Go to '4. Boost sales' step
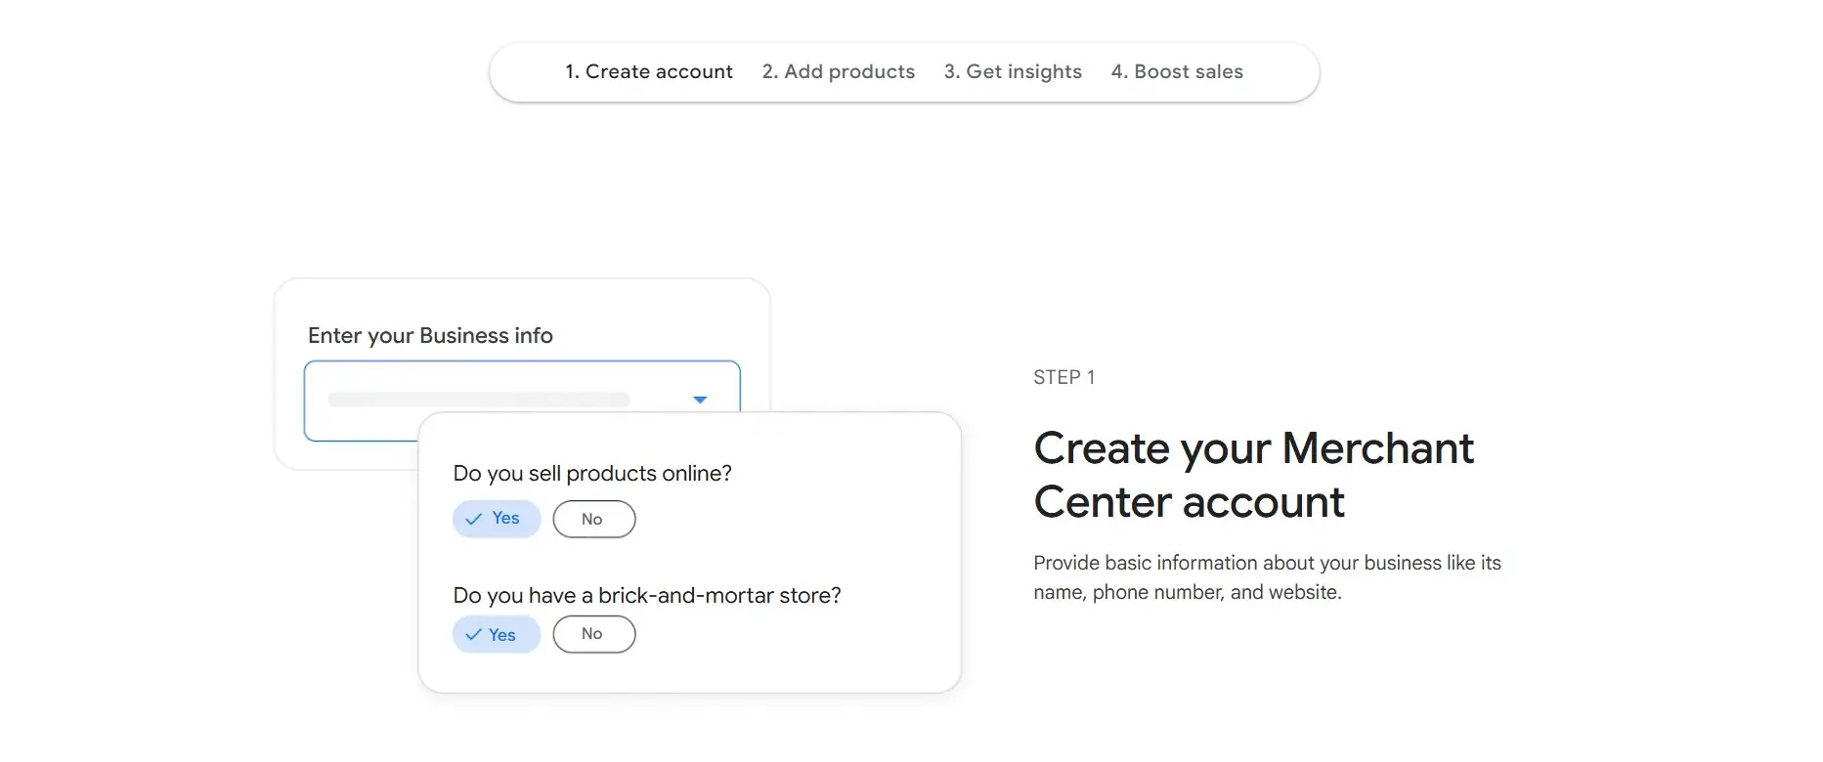Screen dimensions: 1823x762 tap(1177, 71)
